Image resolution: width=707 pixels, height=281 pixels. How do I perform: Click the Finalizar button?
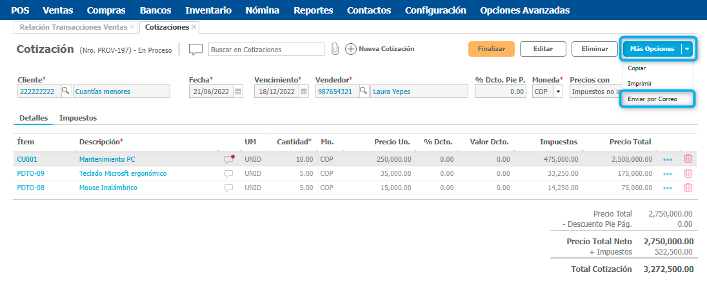pyautogui.click(x=491, y=49)
